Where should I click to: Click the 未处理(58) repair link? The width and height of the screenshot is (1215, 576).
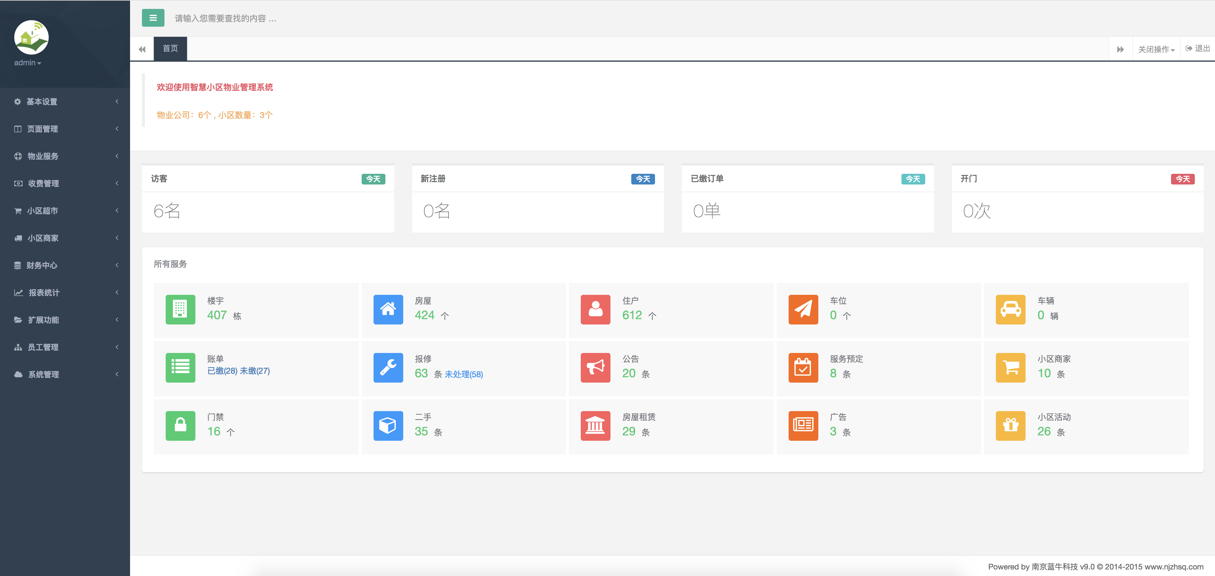click(x=464, y=374)
